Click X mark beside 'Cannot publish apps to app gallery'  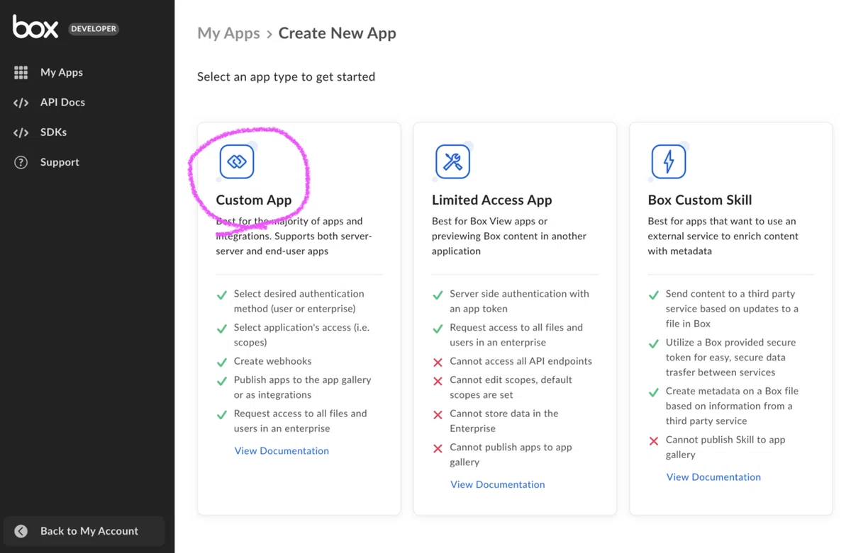coord(438,448)
